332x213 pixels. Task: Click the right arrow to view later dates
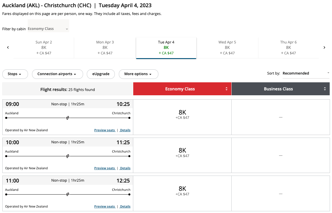coord(324,47)
